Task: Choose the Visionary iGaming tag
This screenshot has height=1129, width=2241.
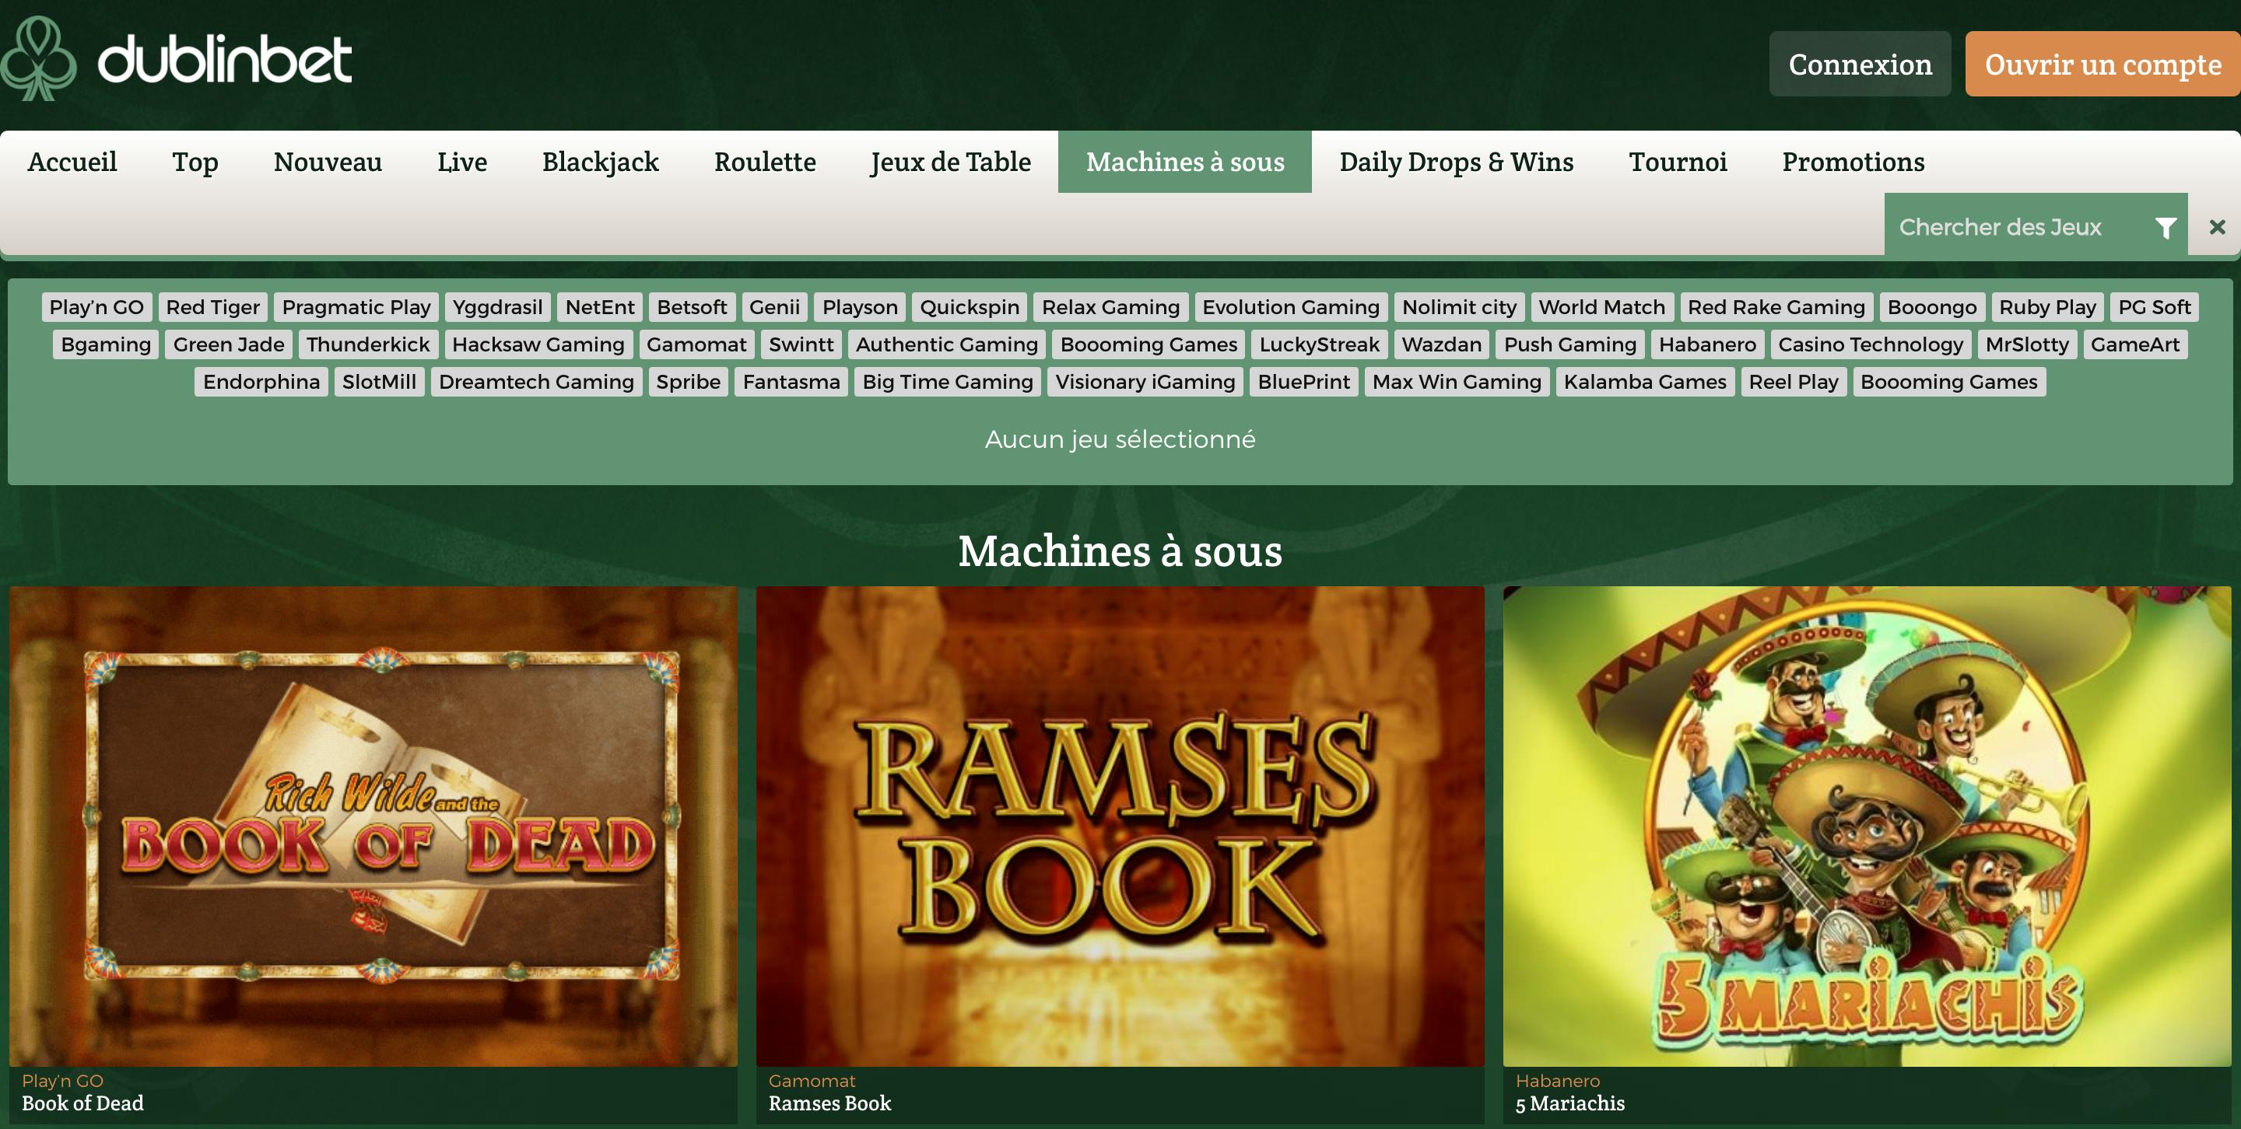Action: [1145, 382]
